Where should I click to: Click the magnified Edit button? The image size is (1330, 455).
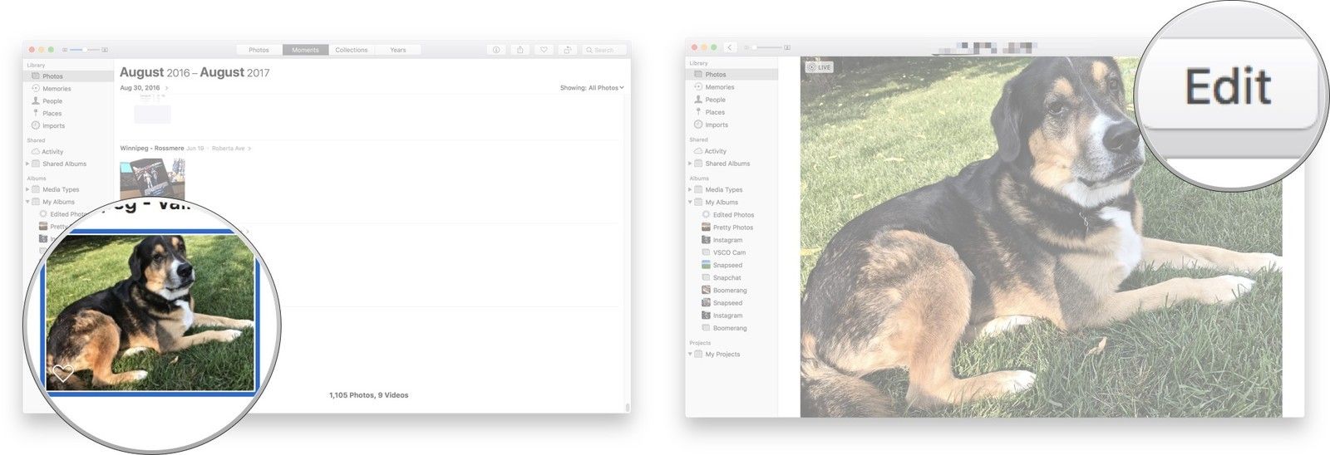click(1228, 87)
